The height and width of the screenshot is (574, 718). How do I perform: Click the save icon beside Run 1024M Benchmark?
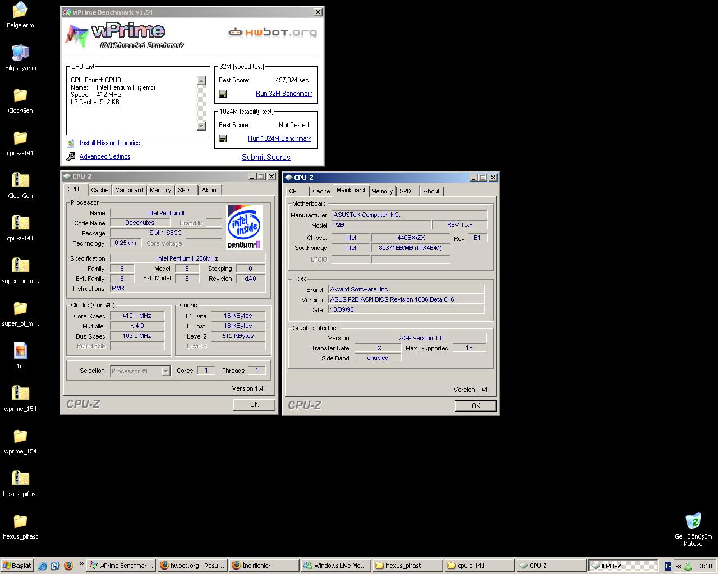tap(223, 138)
